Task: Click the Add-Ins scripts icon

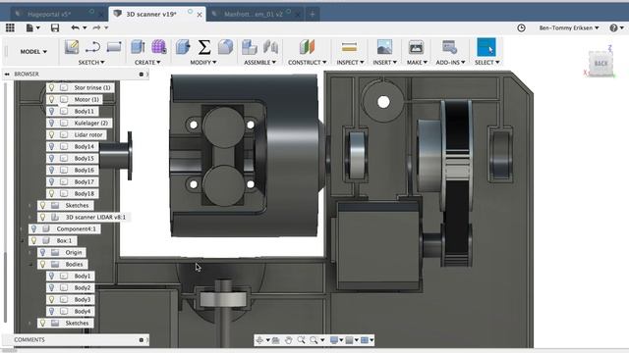Action: [x=450, y=47]
